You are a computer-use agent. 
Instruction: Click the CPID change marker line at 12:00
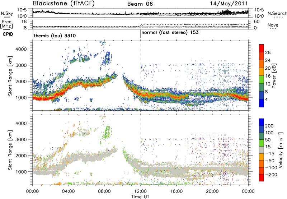tap(140, 34)
